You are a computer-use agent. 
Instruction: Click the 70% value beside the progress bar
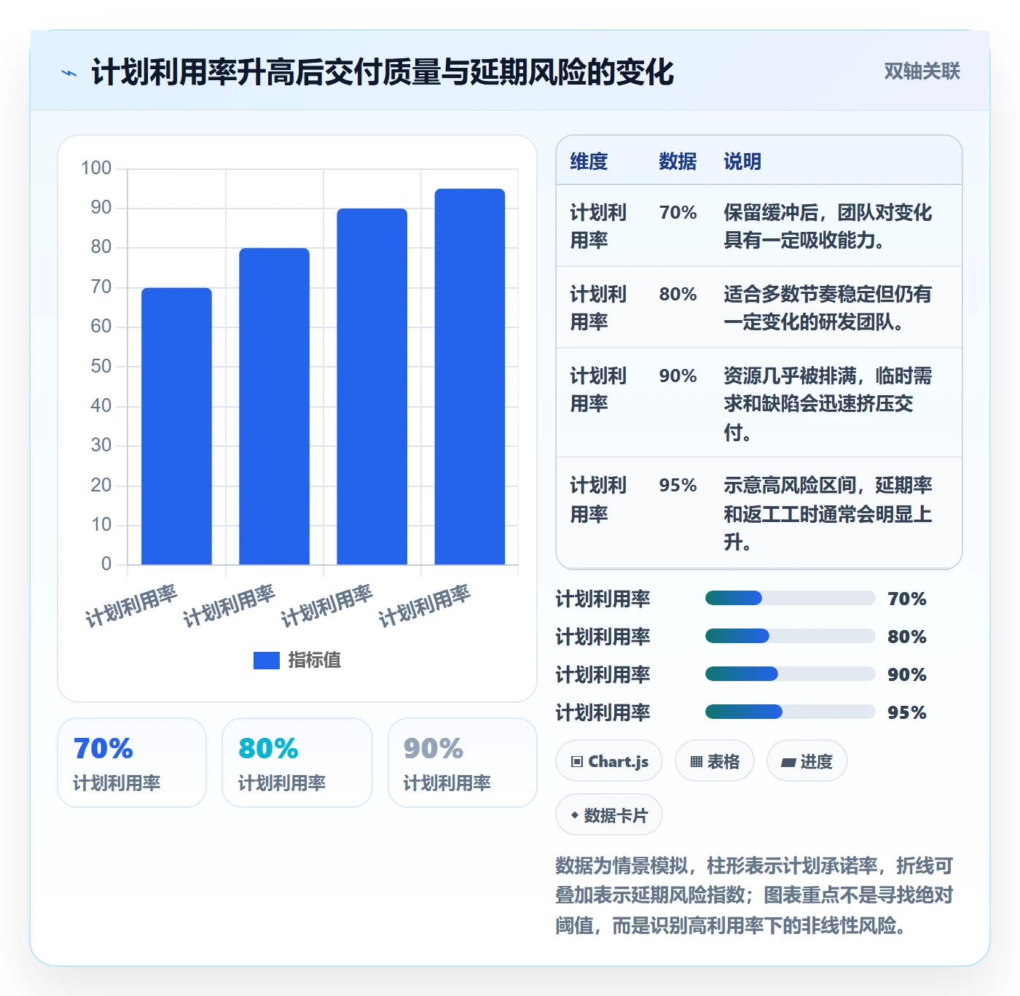point(907,599)
